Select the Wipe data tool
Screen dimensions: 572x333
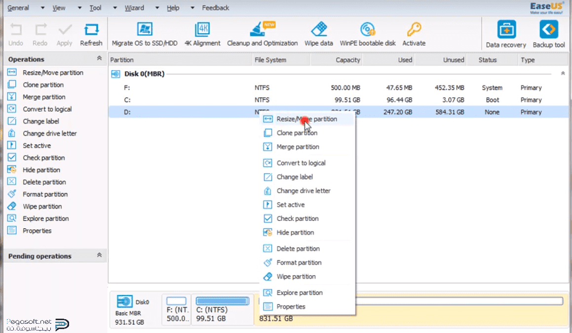319,35
